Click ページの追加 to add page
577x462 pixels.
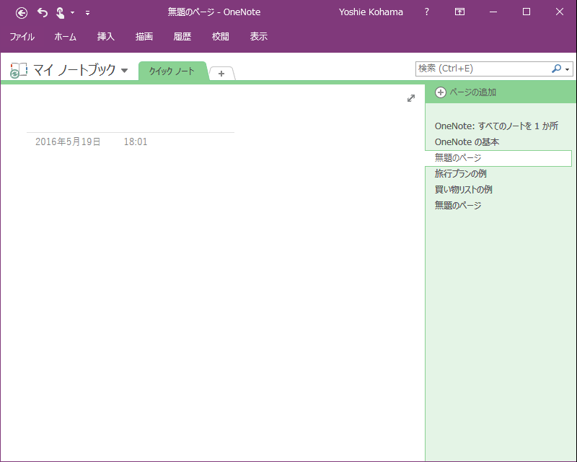465,92
